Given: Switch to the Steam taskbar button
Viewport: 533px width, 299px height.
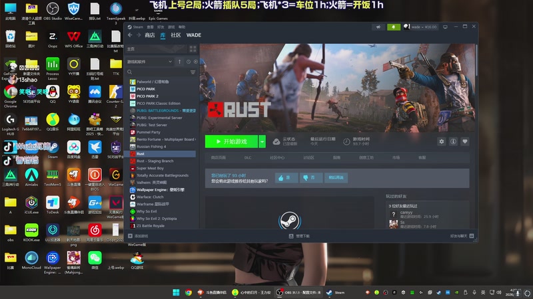Looking at the screenshot, I should (x=336, y=292).
